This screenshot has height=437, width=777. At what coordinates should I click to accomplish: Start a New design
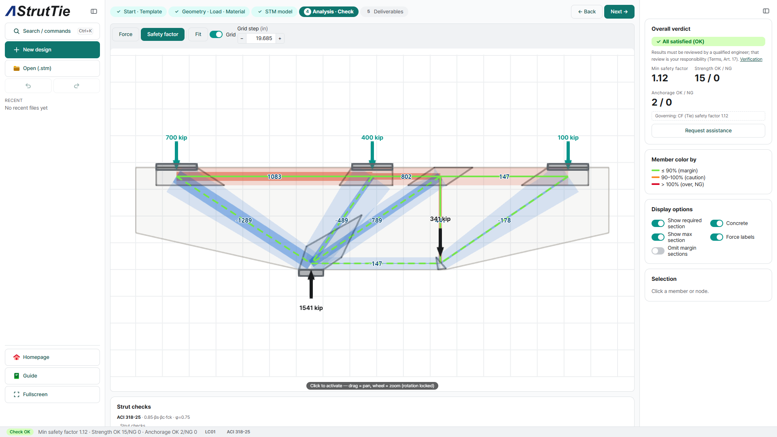click(52, 50)
